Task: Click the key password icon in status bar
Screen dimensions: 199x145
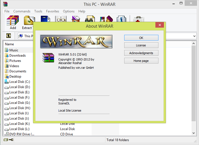Action: (x=11, y=140)
